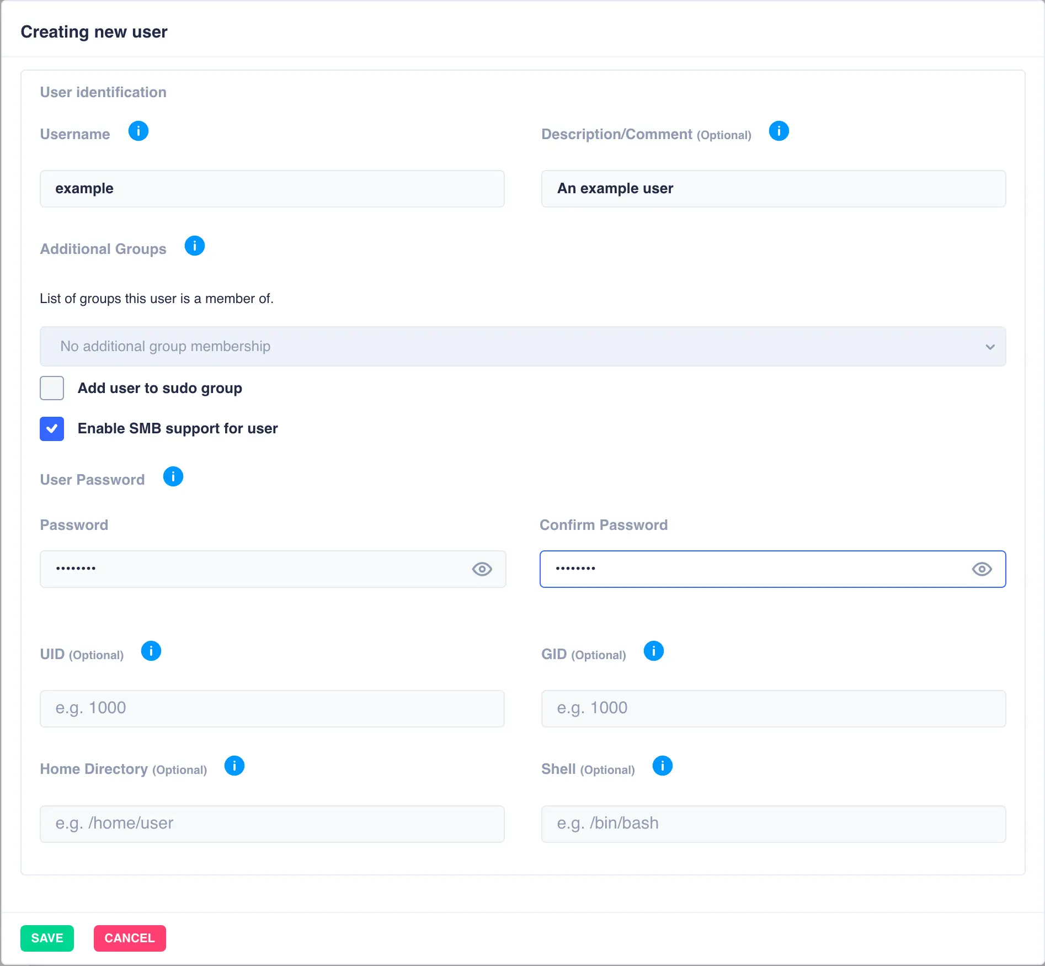Click the Additional Groups info icon
The width and height of the screenshot is (1045, 966).
194,246
